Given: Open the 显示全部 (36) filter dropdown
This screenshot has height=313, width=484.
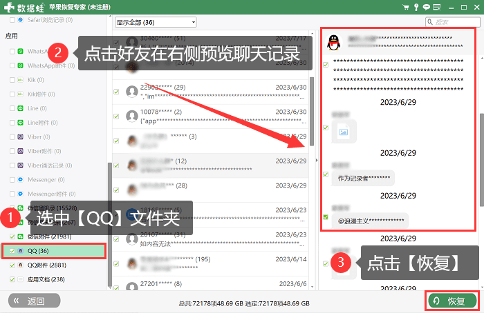Looking at the screenshot, I should (x=156, y=22).
